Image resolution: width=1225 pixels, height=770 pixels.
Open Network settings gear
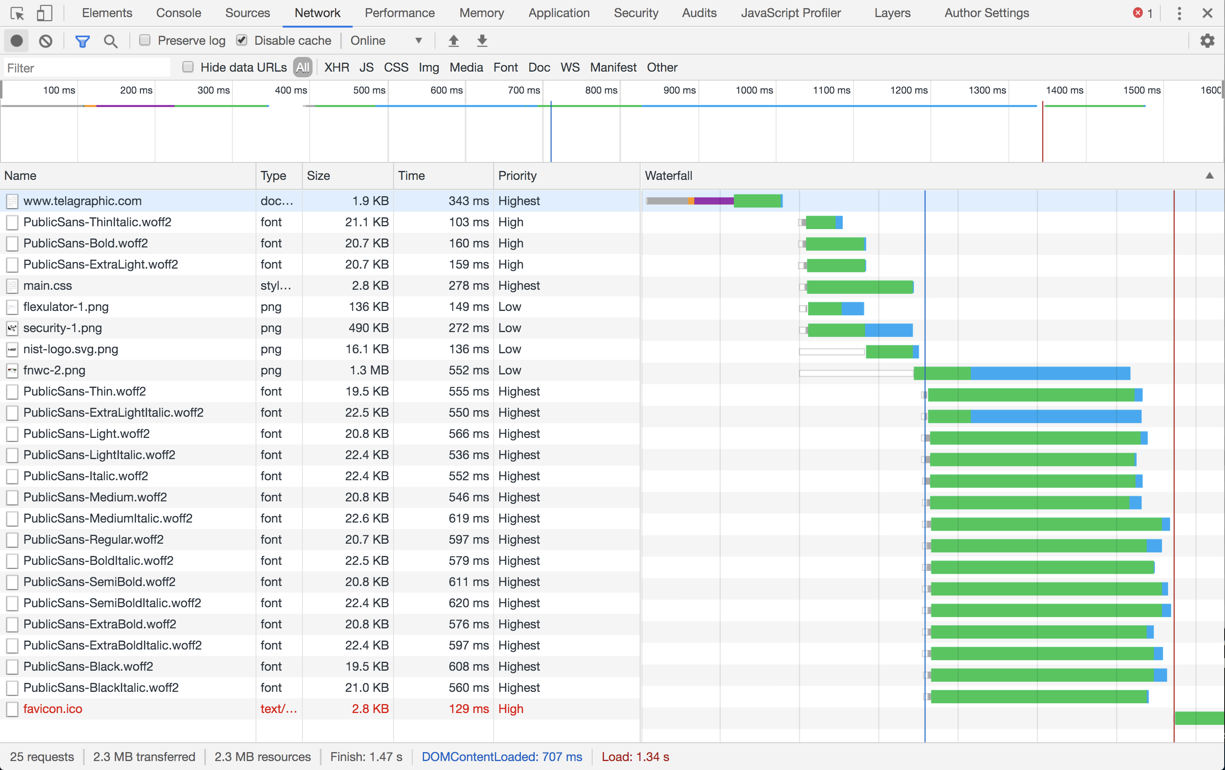pyautogui.click(x=1207, y=41)
